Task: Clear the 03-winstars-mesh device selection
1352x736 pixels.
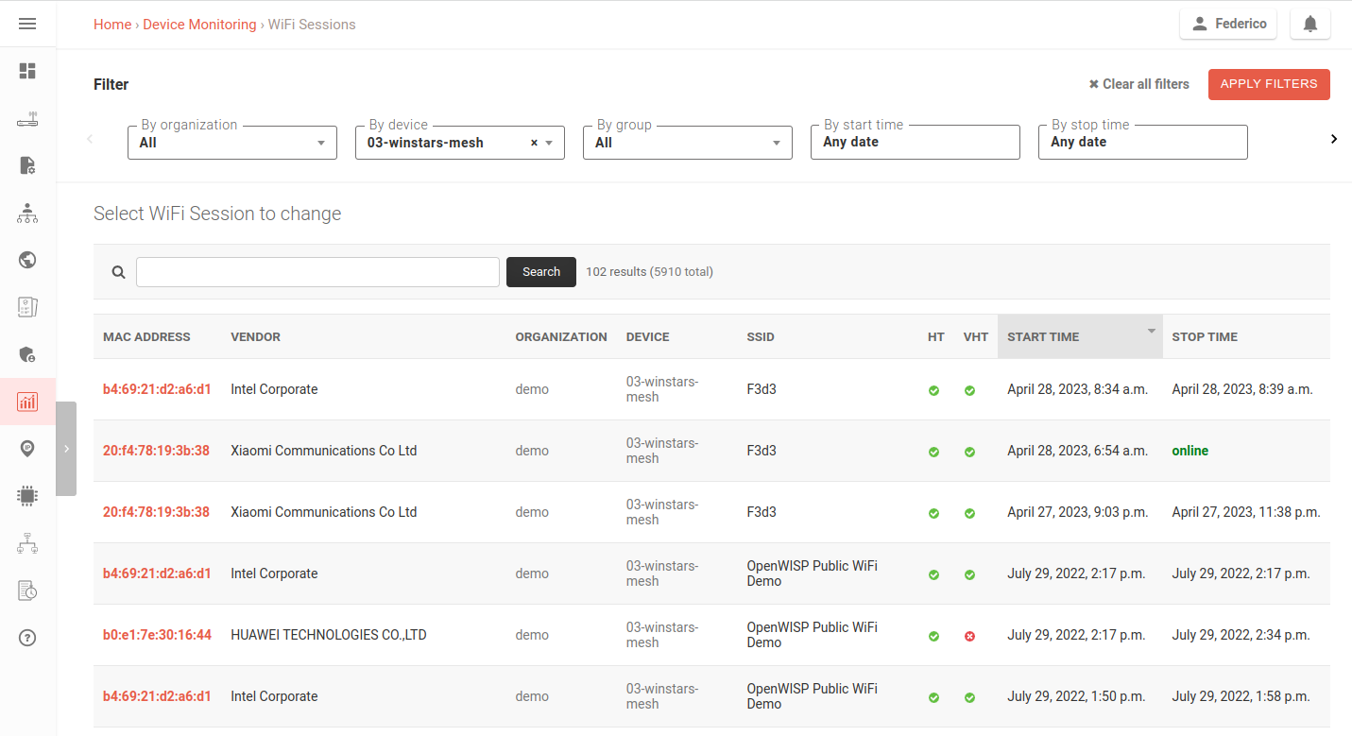Action: (534, 143)
